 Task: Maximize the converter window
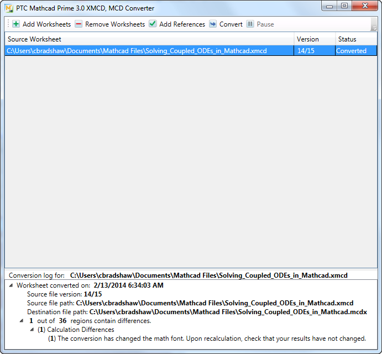344,6
